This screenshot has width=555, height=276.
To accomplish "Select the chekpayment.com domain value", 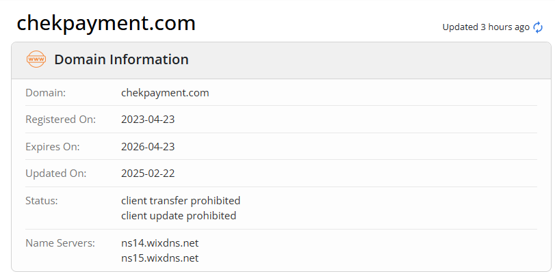I will click(165, 92).
